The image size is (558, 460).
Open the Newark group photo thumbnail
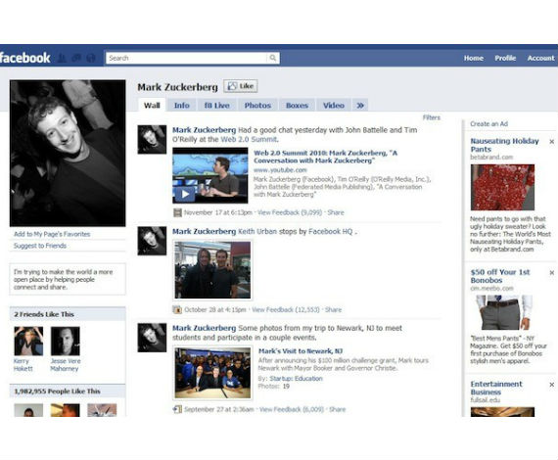212,373
